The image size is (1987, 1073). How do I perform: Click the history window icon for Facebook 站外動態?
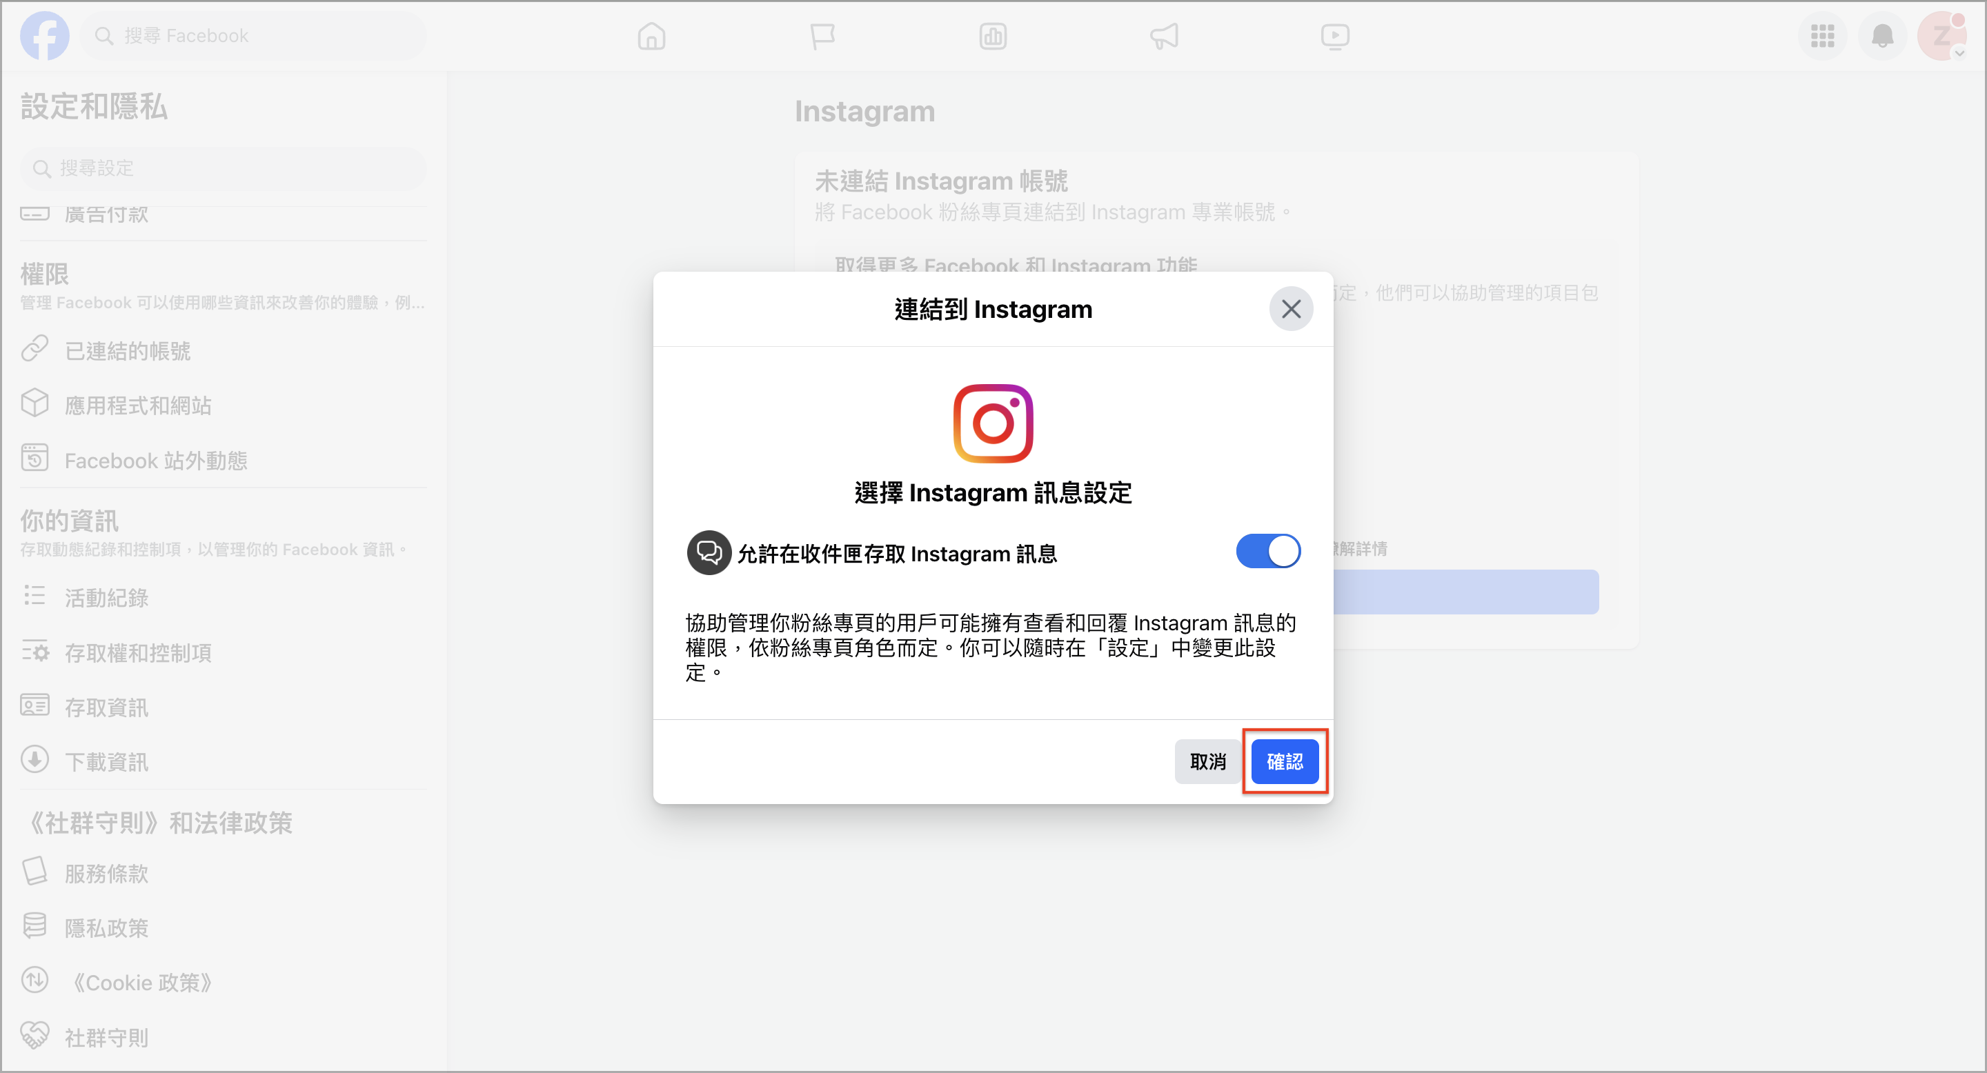[x=34, y=457]
